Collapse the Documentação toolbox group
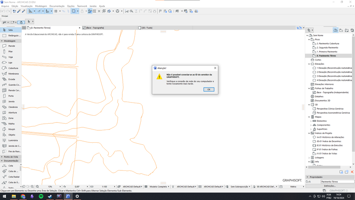This screenshot has height=200, width=355. point(2,161)
